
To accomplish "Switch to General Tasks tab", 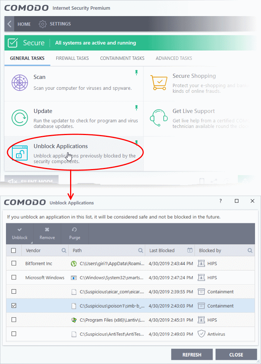I will 27,58.
